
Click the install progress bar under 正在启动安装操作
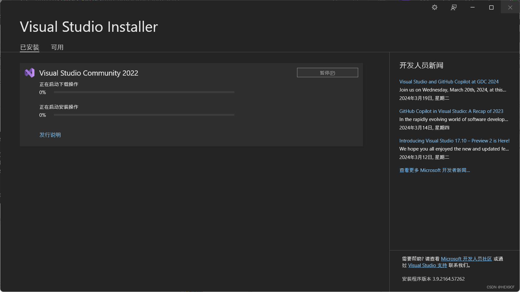tap(144, 115)
